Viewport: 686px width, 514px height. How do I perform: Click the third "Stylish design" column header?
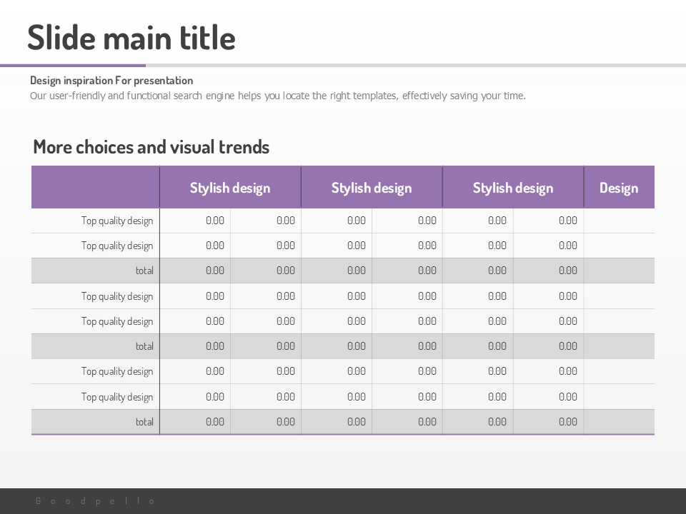[513, 188]
